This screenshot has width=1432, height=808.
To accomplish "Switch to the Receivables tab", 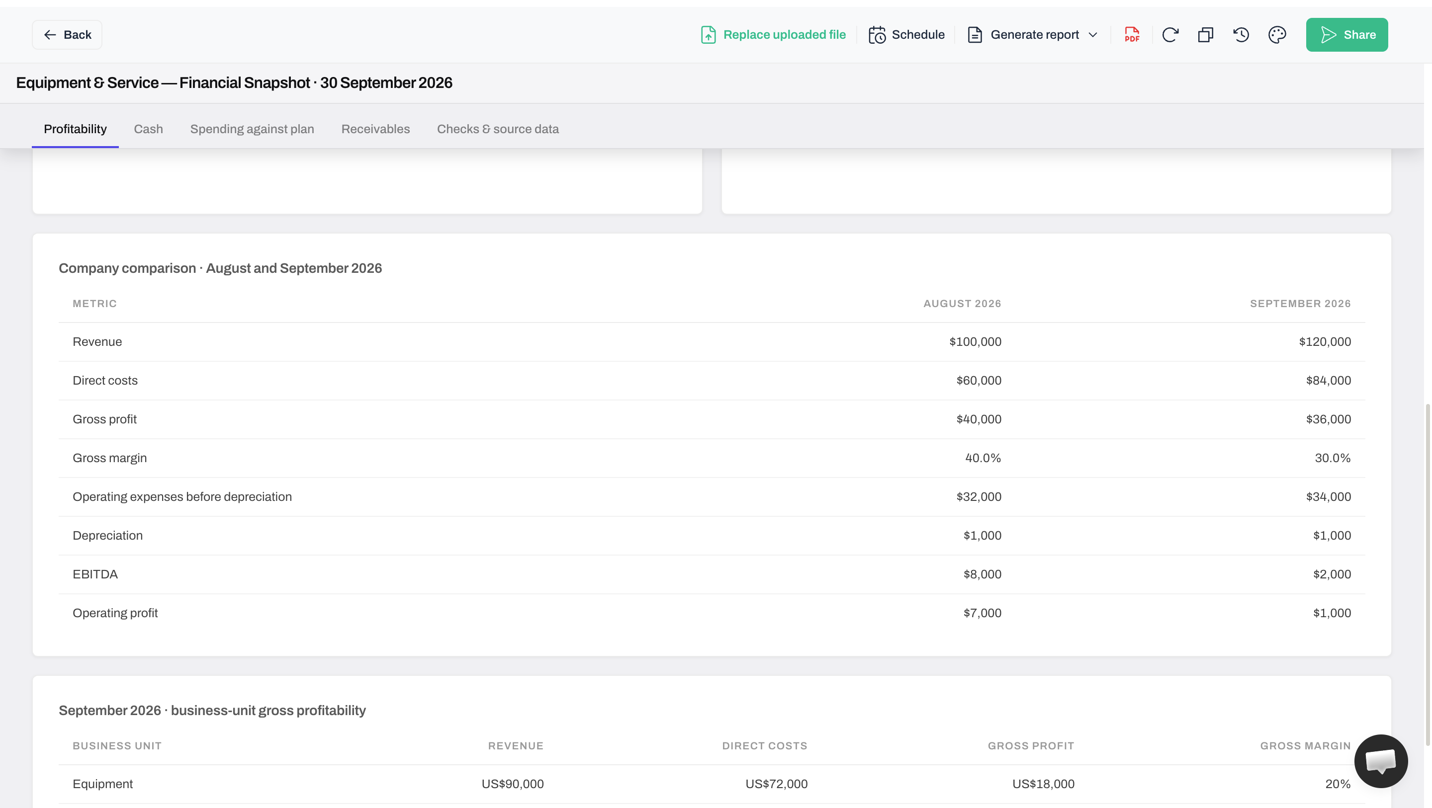I will pos(375,129).
